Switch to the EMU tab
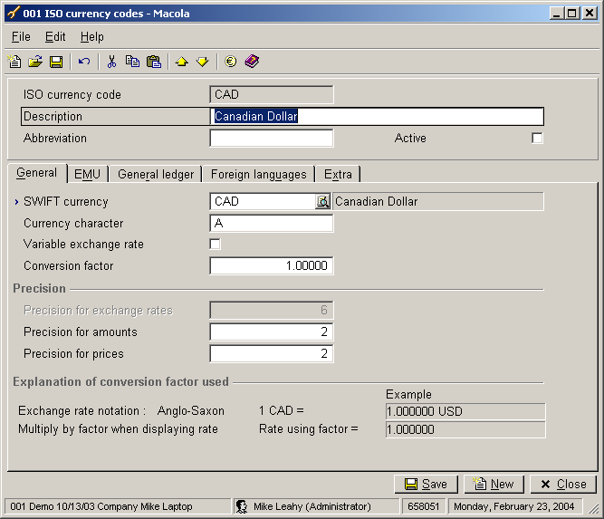Screen dimensions: 604x519 click(87, 174)
